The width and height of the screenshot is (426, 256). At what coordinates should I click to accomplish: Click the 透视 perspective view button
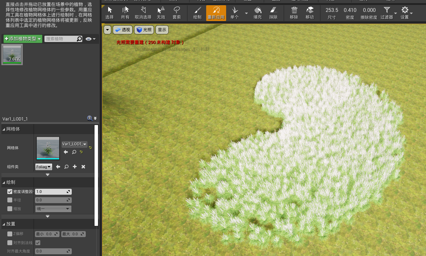click(x=123, y=30)
